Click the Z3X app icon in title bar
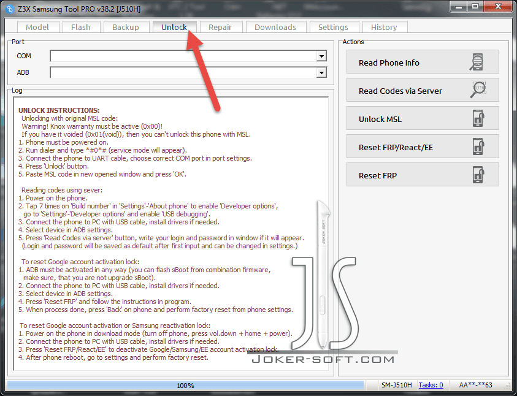The width and height of the screenshot is (517, 396). click(10, 9)
